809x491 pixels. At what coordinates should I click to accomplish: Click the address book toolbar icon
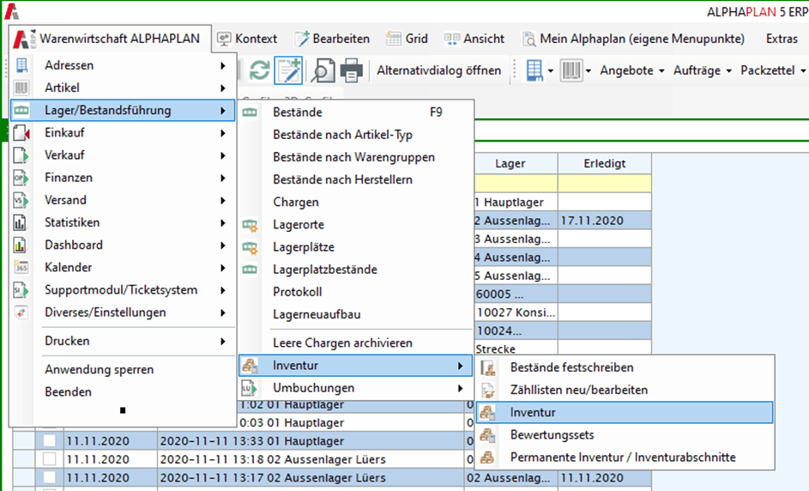pos(534,70)
